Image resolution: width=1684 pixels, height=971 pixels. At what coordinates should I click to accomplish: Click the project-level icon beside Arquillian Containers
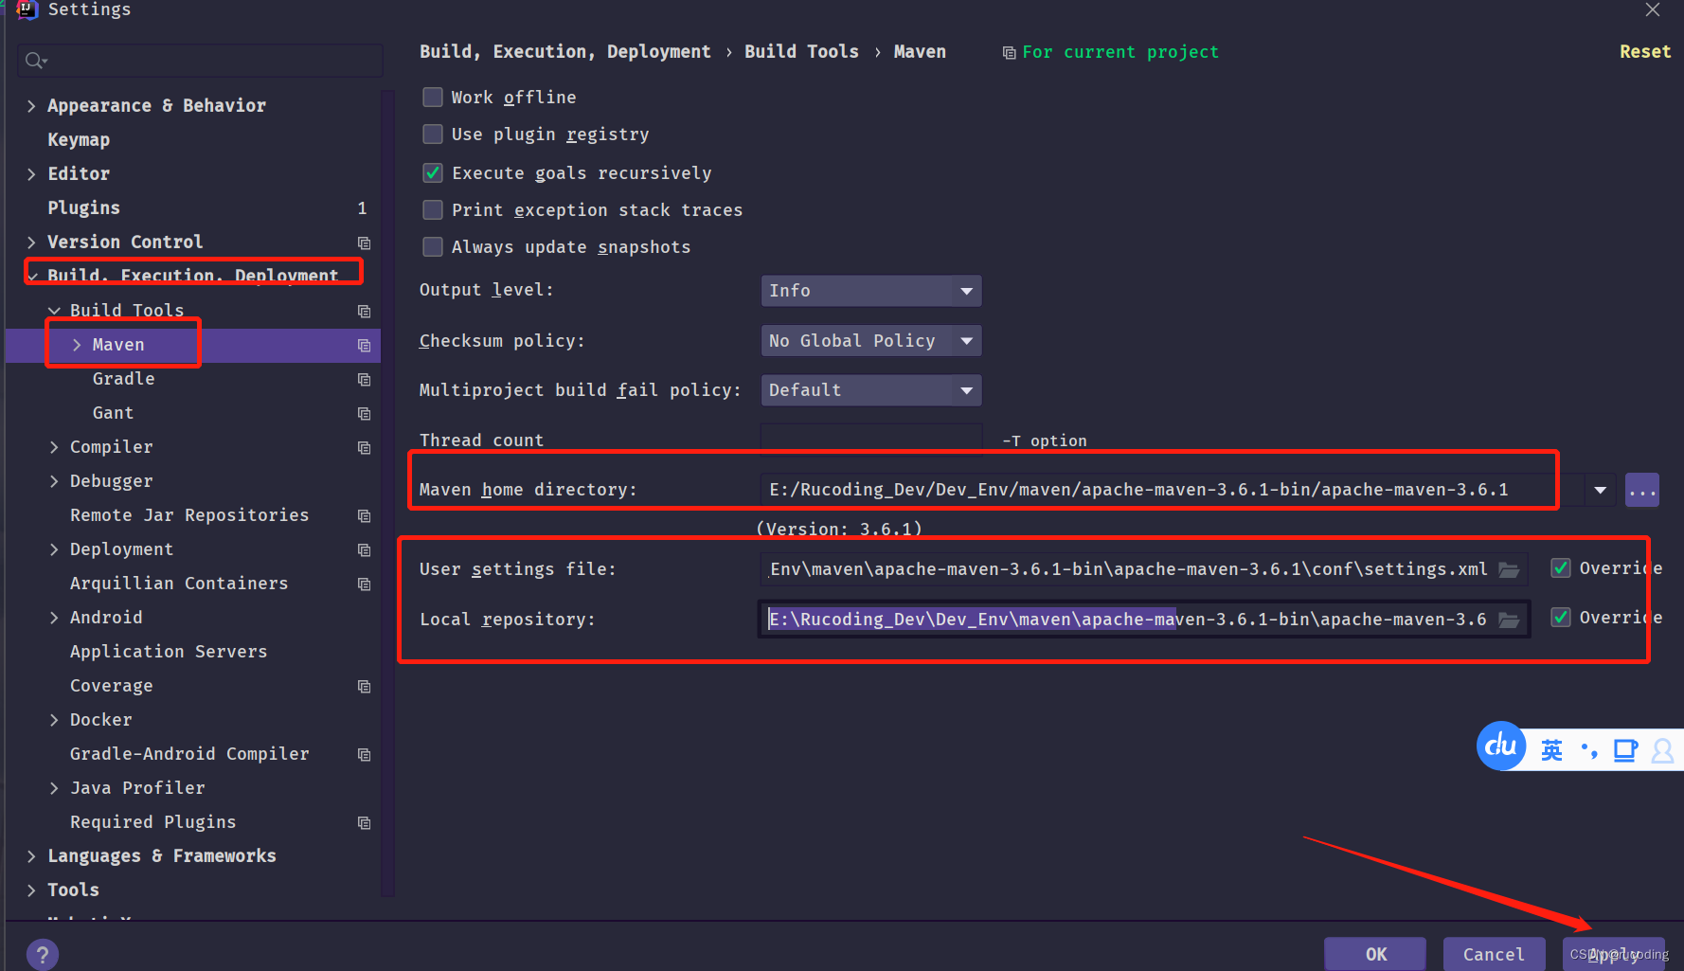click(x=364, y=584)
